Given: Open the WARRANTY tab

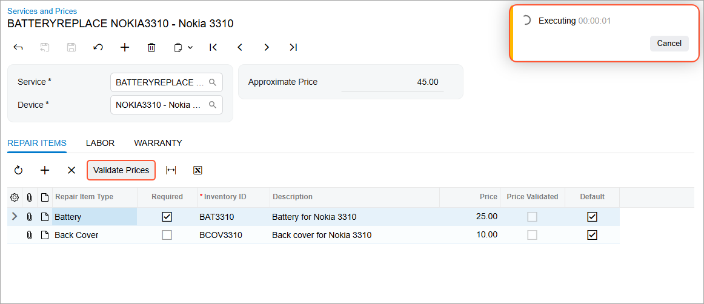Looking at the screenshot, I should click(x=158, y=144).
